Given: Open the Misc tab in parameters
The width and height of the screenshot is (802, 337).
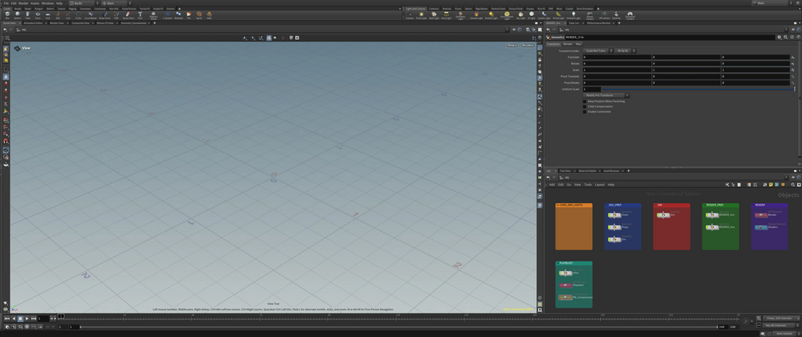Looking at the screenshot, I should click(579, 44).
